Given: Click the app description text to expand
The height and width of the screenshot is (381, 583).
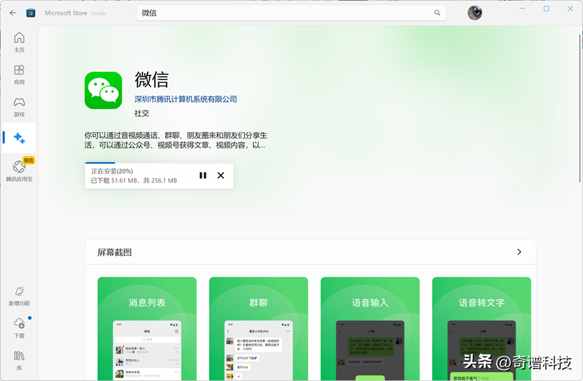Looking at the screenshot, I should pos(175,140).
